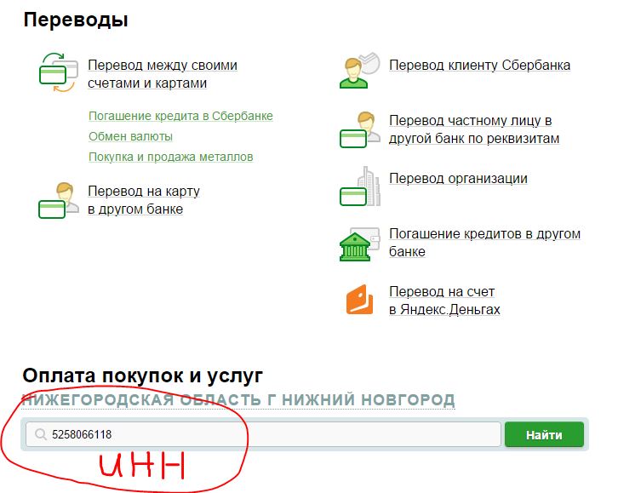Click the icon for transfer to private person by requisites
The height and width of the screenshot is (493, 618).
point(360,129)
